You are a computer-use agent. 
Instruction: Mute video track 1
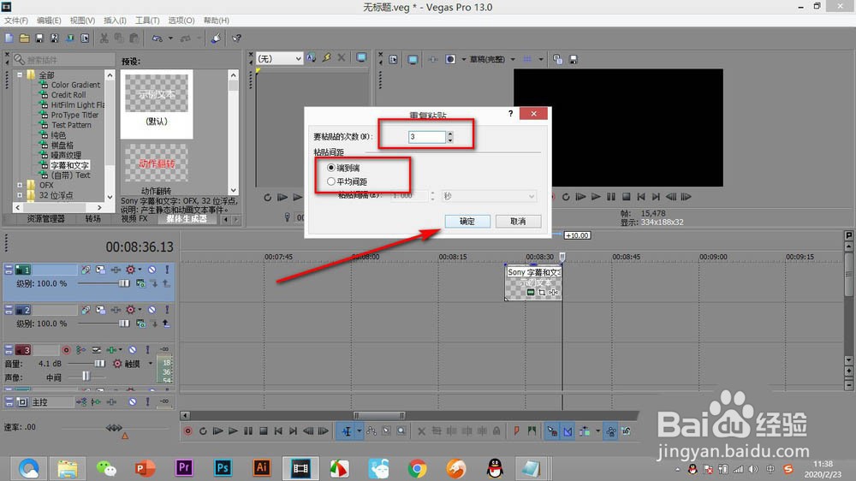[x=152, y=270]
